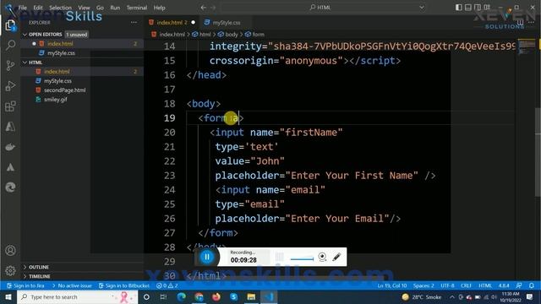This screenshot has width=541, height=304.
Task: Pause the screen recording
Action: tap(207, 257)
